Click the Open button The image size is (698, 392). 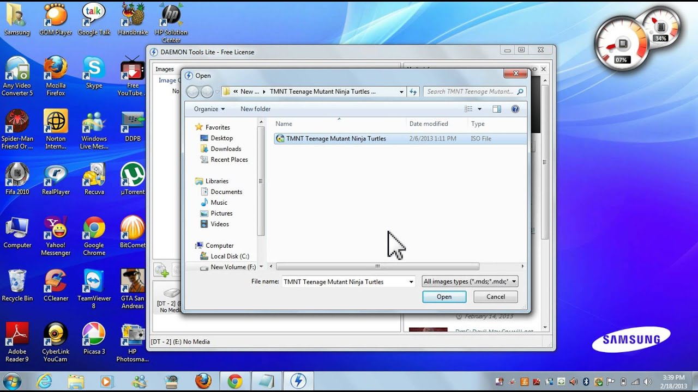pos(444,297)
